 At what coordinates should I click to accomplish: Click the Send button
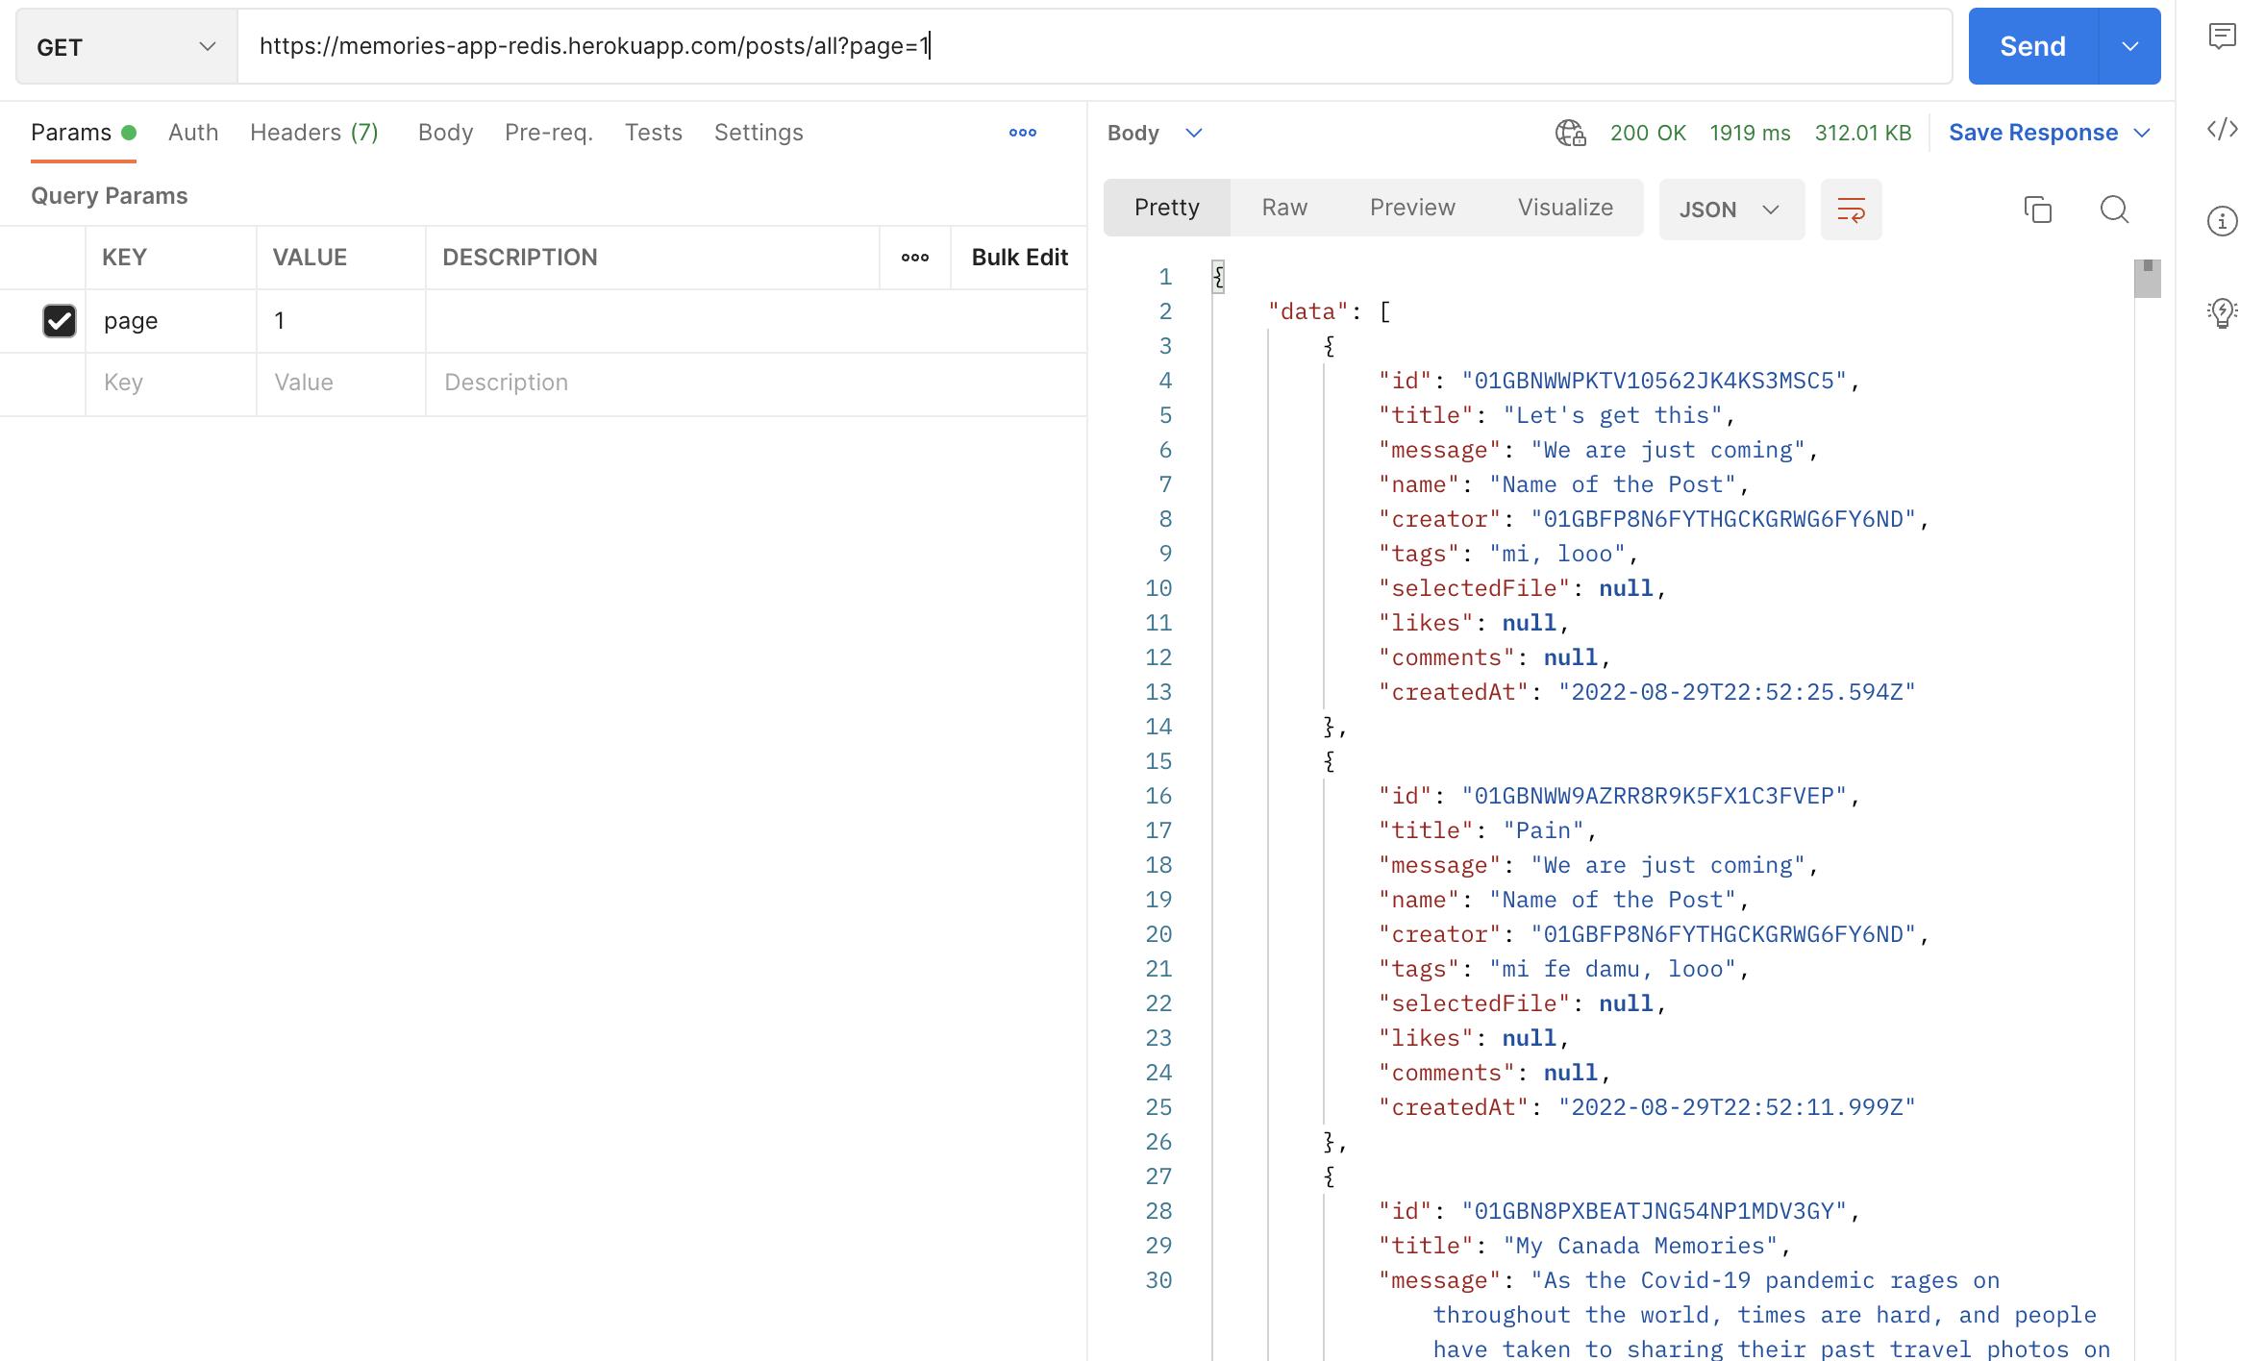coord(2032,46)
